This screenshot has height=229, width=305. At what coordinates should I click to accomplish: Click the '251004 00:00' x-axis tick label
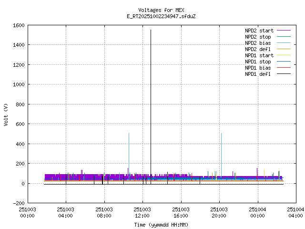point(258,212)
